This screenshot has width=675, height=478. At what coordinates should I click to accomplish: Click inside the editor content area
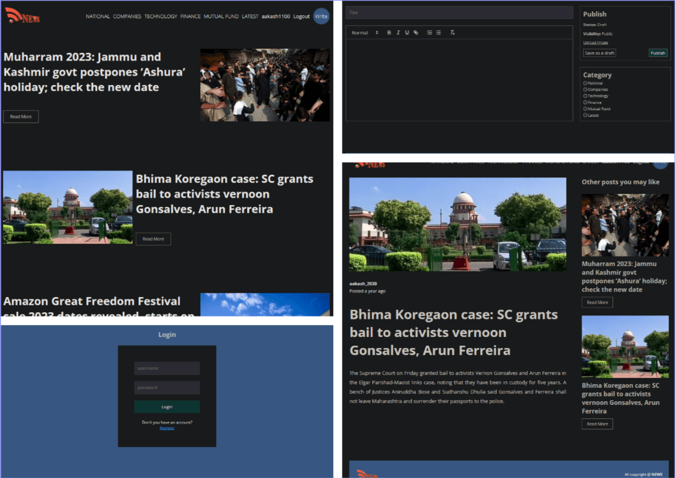[459, 80]
